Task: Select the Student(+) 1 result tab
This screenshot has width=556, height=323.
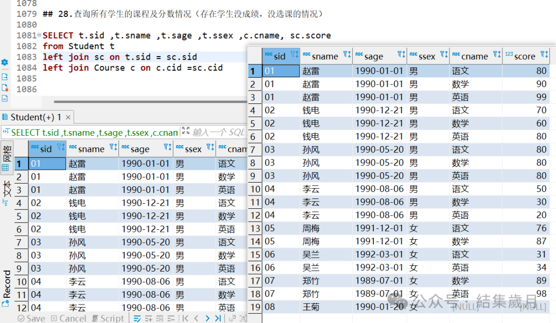Action: 36,117
